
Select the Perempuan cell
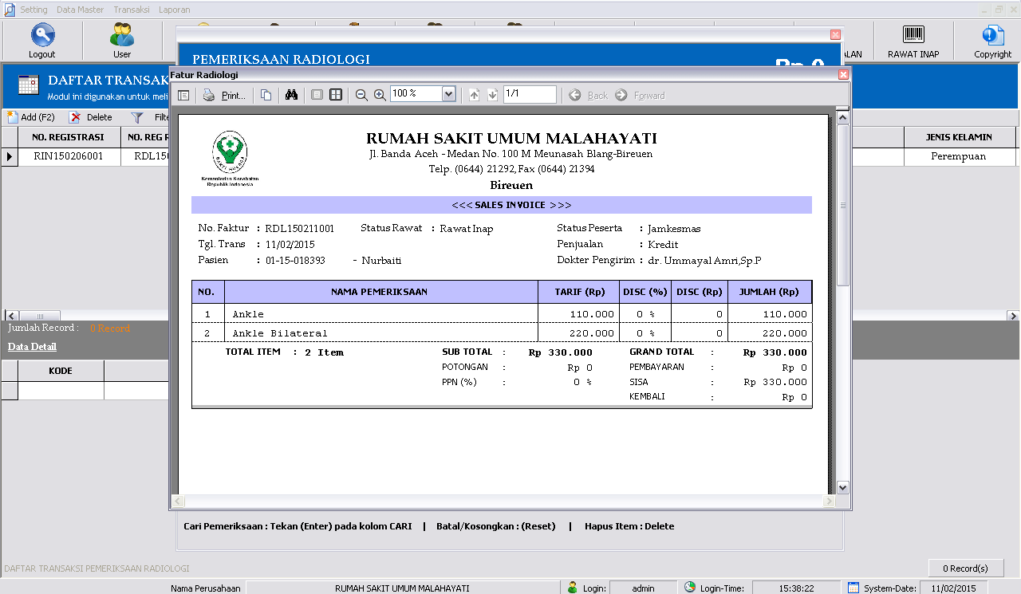pyautogui.click(x=959, y=156)
